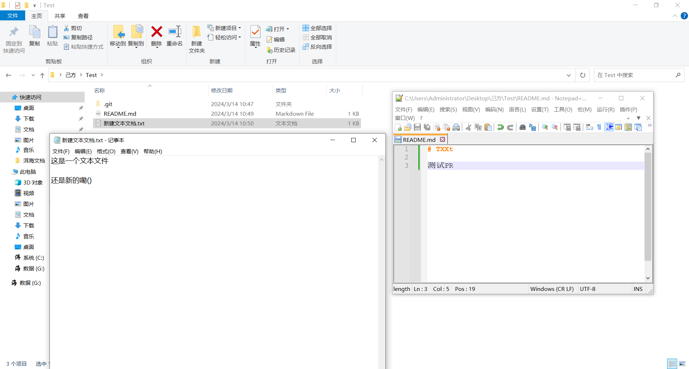Click New file icon in Notepad++ toolbar
This screenshot has width=689, height=369.
pos(398,127)
